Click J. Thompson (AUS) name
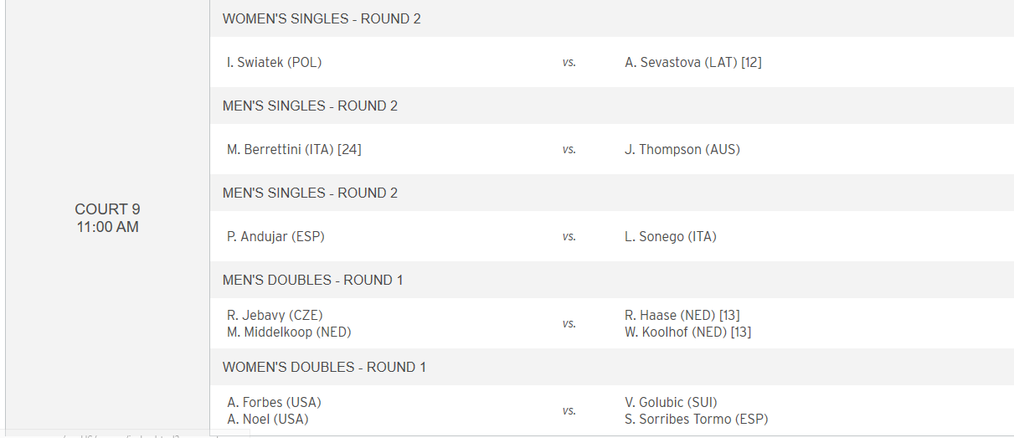 click(682, 149)
